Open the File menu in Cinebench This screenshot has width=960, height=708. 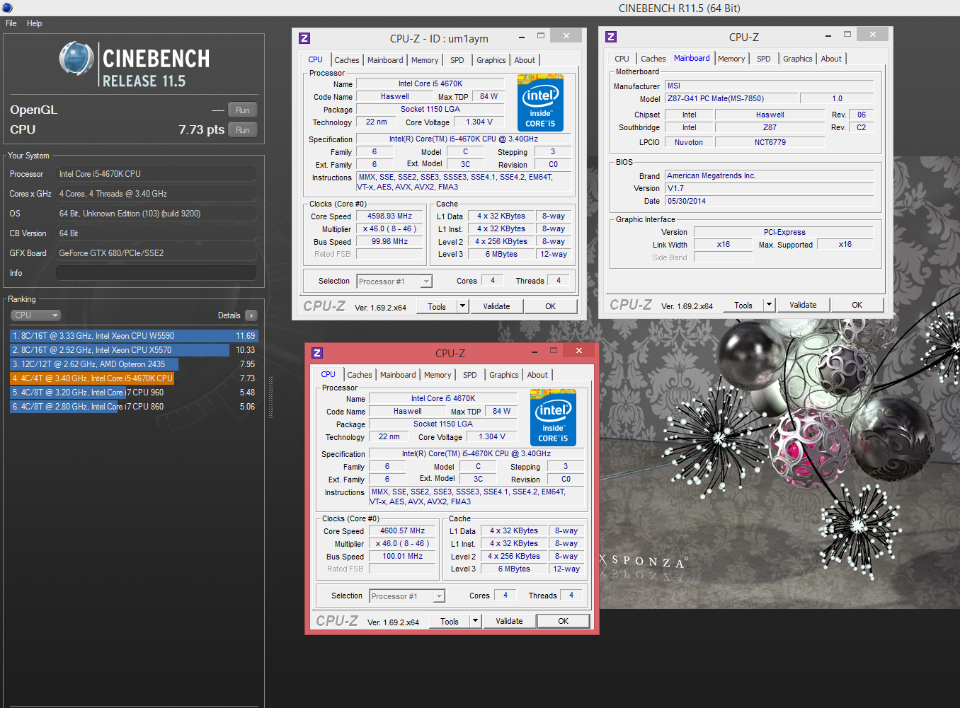11,23
